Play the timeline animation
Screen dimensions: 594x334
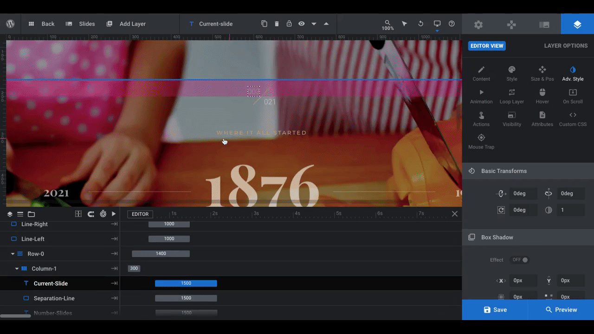[x=114, y=214]
